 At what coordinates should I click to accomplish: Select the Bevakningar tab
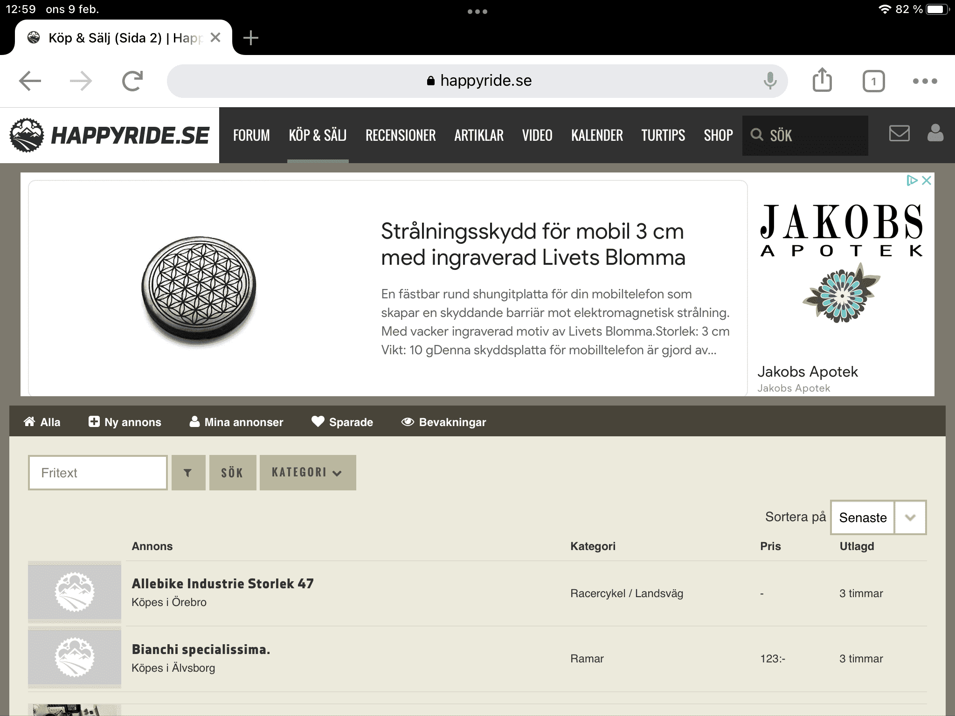(443, 422)
